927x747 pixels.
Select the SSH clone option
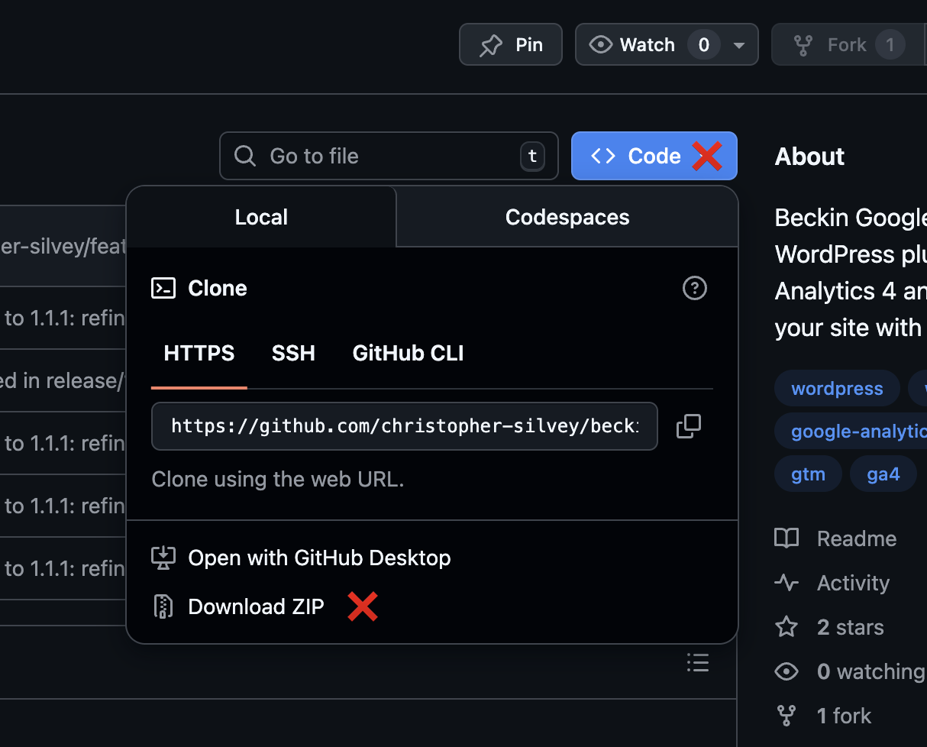point(293,353)
